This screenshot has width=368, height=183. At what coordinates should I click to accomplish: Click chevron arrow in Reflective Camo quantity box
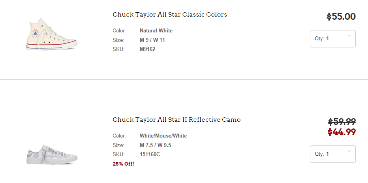click(349, 151)
